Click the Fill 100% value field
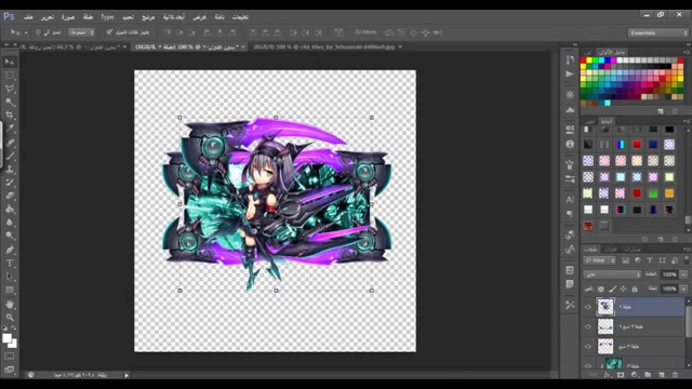Viewport: 692px width, 389px height. click(x=669, y=289)
